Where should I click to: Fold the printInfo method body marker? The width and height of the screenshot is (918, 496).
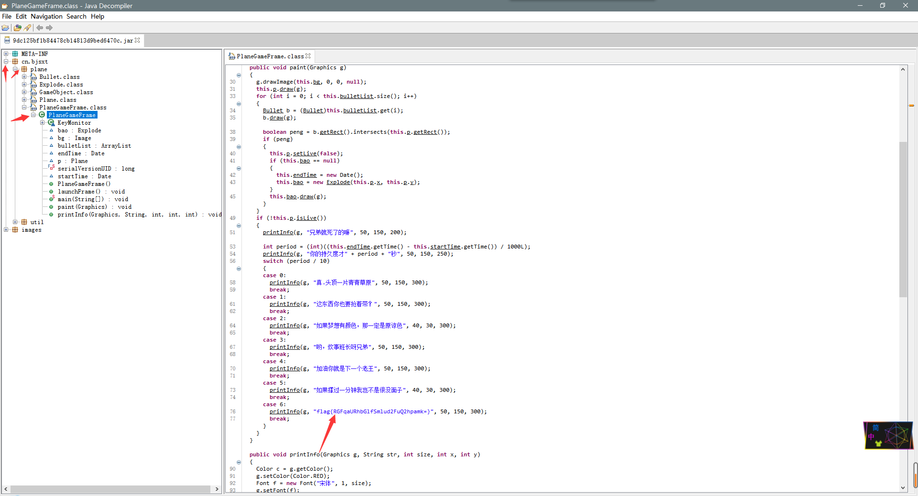click(239, 462)
